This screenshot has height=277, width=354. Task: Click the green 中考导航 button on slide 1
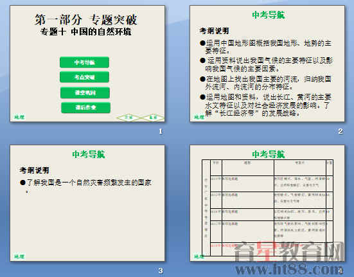click(84, 62)
